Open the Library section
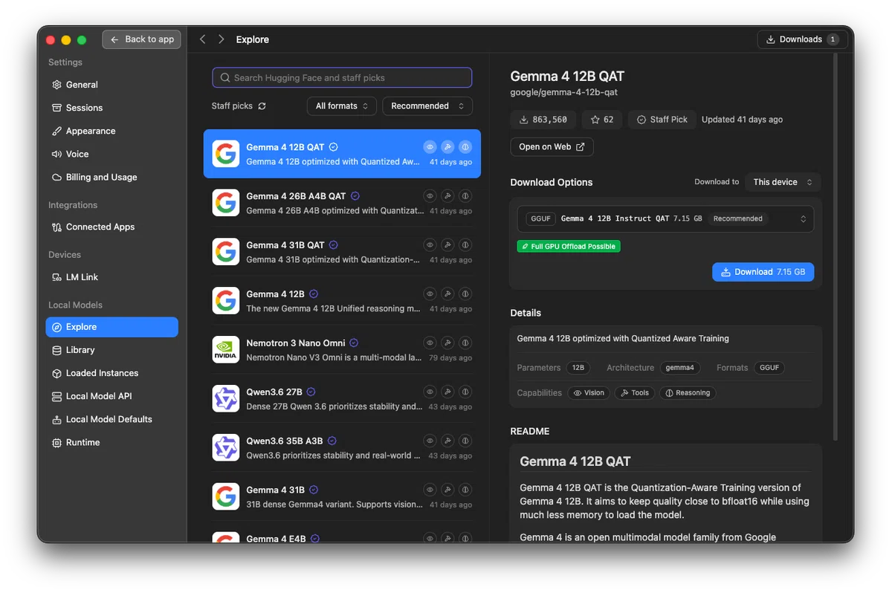Screen dimensions: 892x593 click(x=111, y=350)
